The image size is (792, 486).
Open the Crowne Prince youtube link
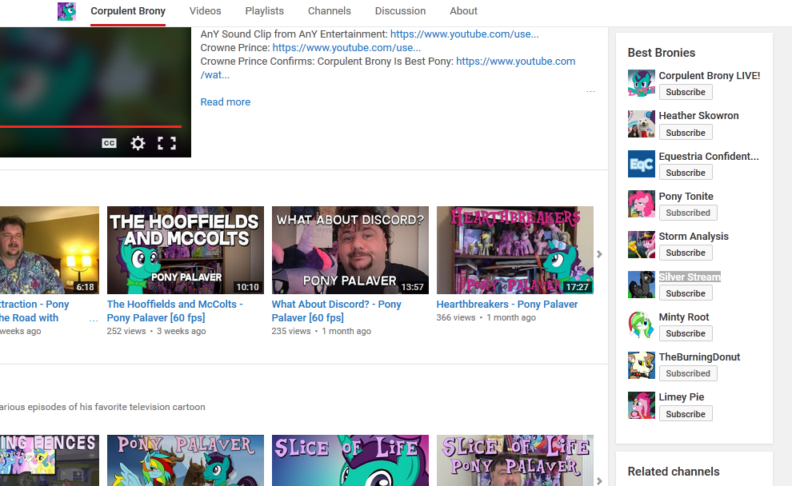pos(346,48)
